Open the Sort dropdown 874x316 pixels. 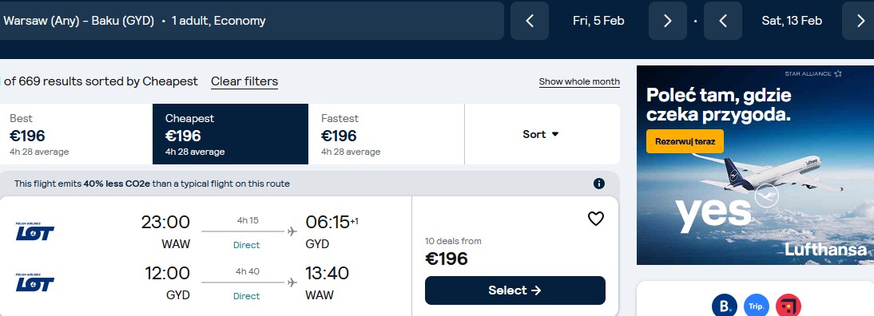[542, 134]
